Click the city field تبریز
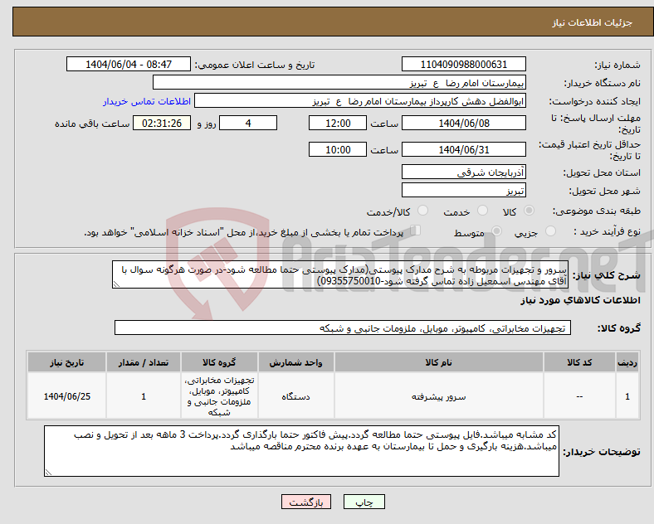The height and width of the screenshot is (524, 654). 463,191
